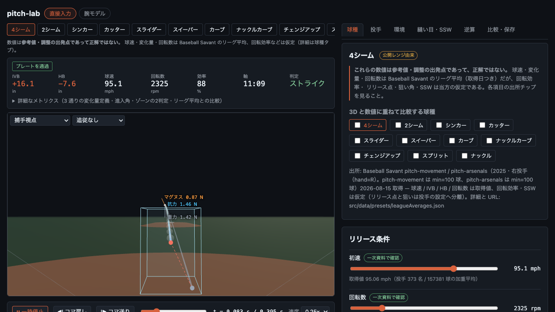Open the 縫い目・SSW tab

[434, 29]
